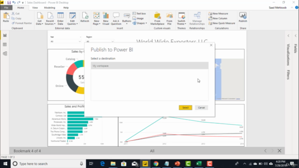Viewport: 299px width, 168px height.
Task: Select My workspace destination
Action: point(149,66)
